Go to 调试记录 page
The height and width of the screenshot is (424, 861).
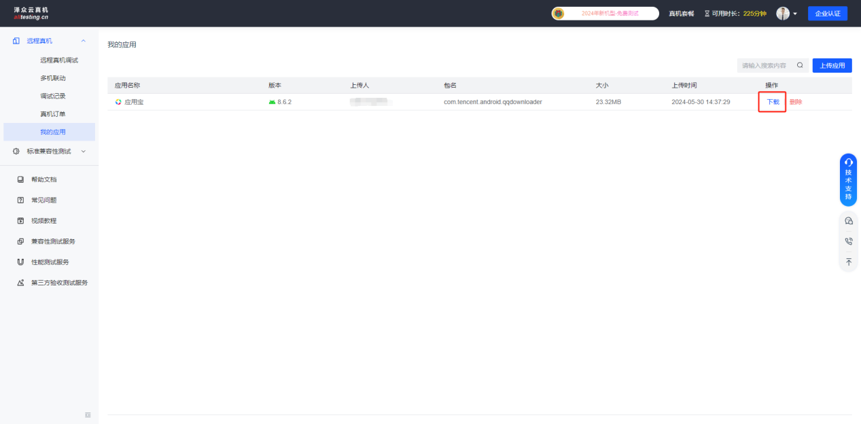point(53,96)
